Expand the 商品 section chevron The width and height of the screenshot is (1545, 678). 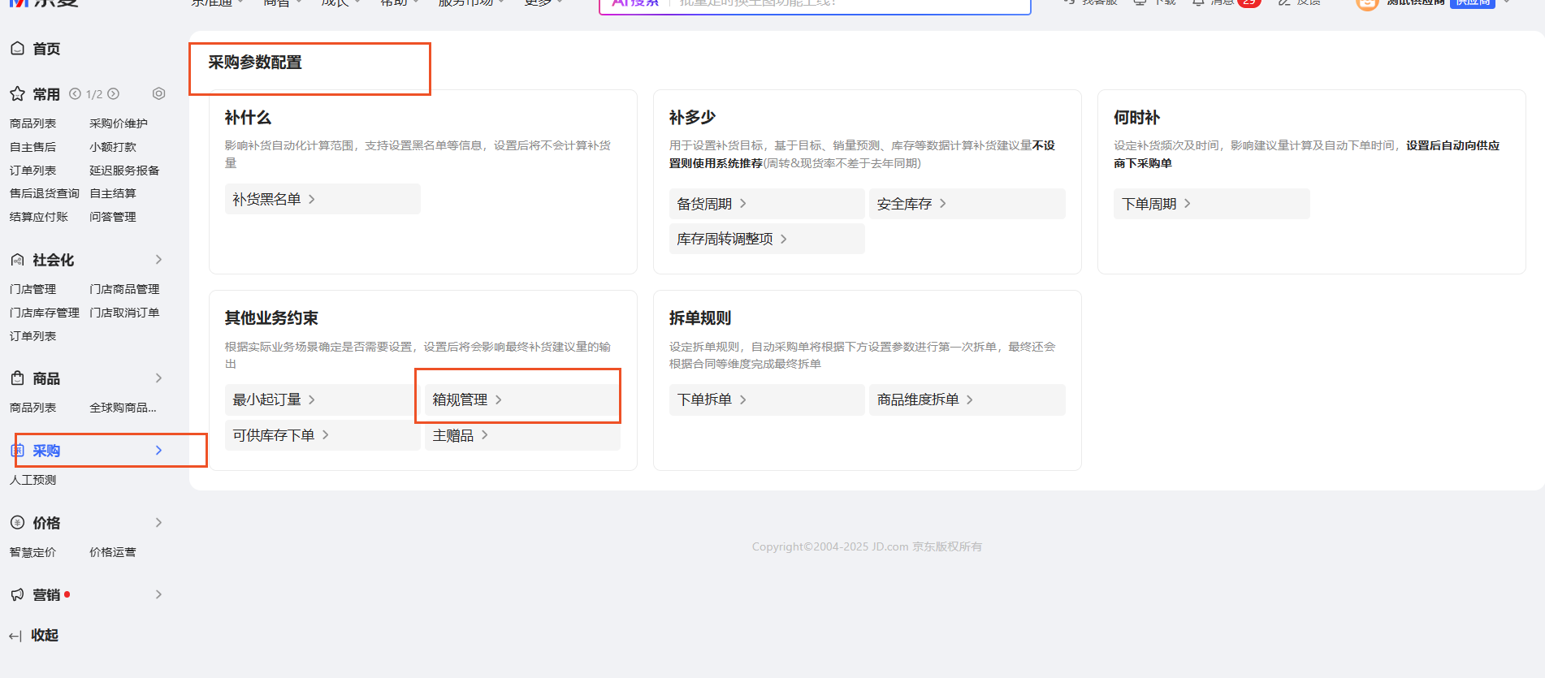(158, 378)
